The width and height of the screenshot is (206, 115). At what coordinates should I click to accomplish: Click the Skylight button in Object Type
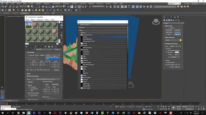point(177,34)
